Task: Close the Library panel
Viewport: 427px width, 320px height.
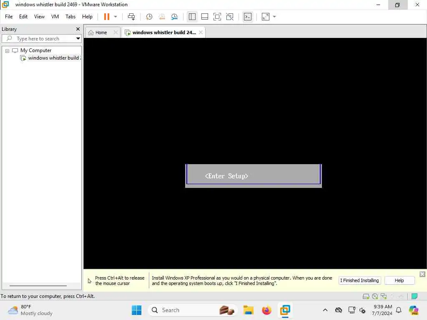Action: [78, 29]
